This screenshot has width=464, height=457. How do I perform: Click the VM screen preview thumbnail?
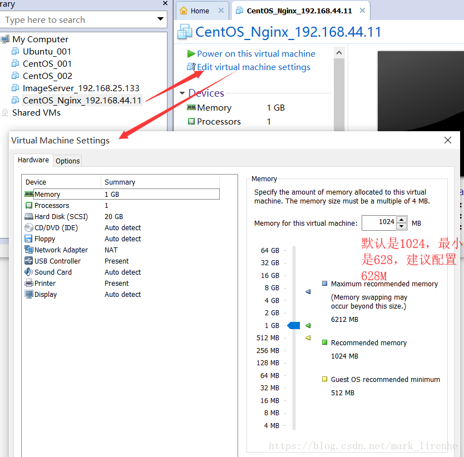421,91
